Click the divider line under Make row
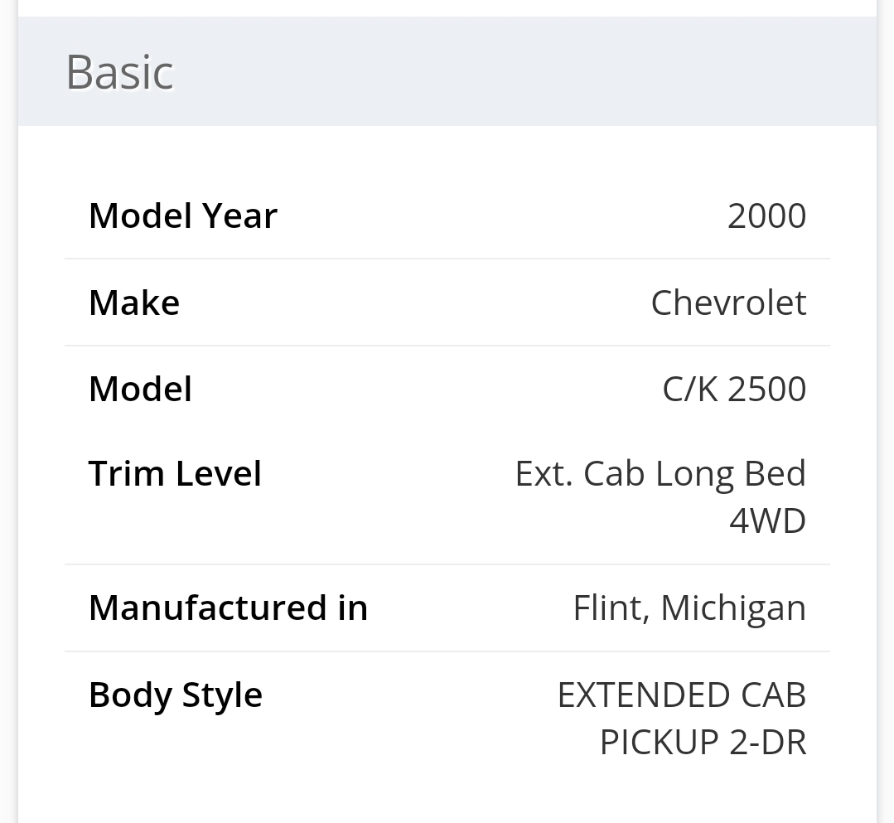 point(447,346)
